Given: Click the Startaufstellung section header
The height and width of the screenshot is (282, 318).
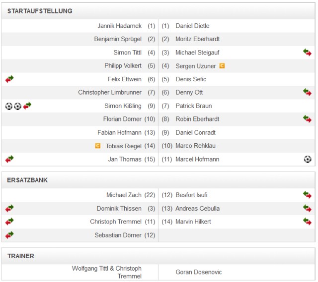Looking at the screenshot, I should 40,11.
